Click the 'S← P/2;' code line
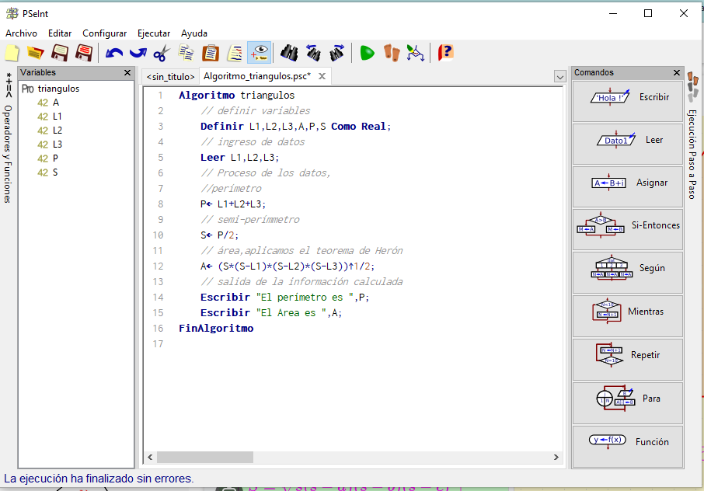 coord(220,235)
